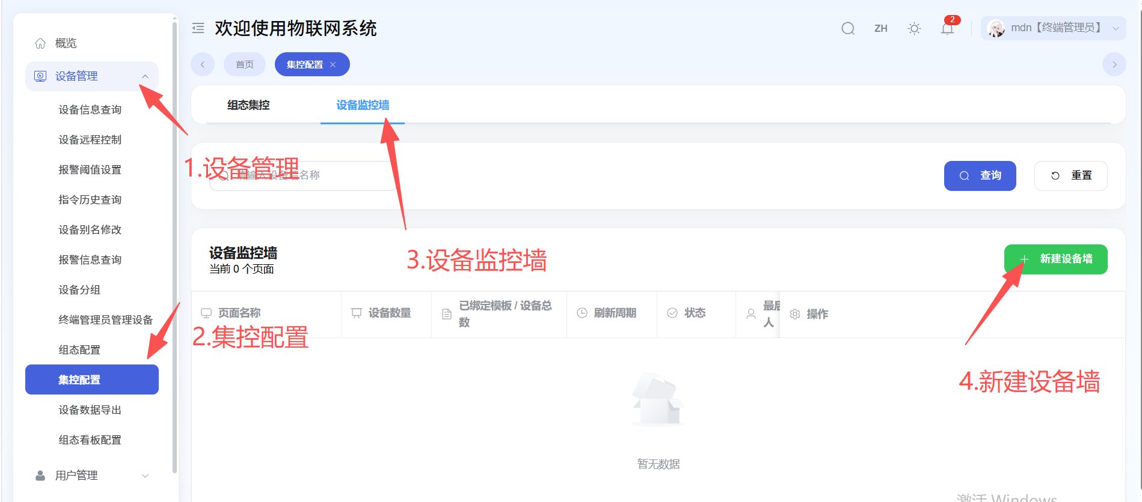
Task: Close the 集控配置 page tab
Action: pos(333,64)
